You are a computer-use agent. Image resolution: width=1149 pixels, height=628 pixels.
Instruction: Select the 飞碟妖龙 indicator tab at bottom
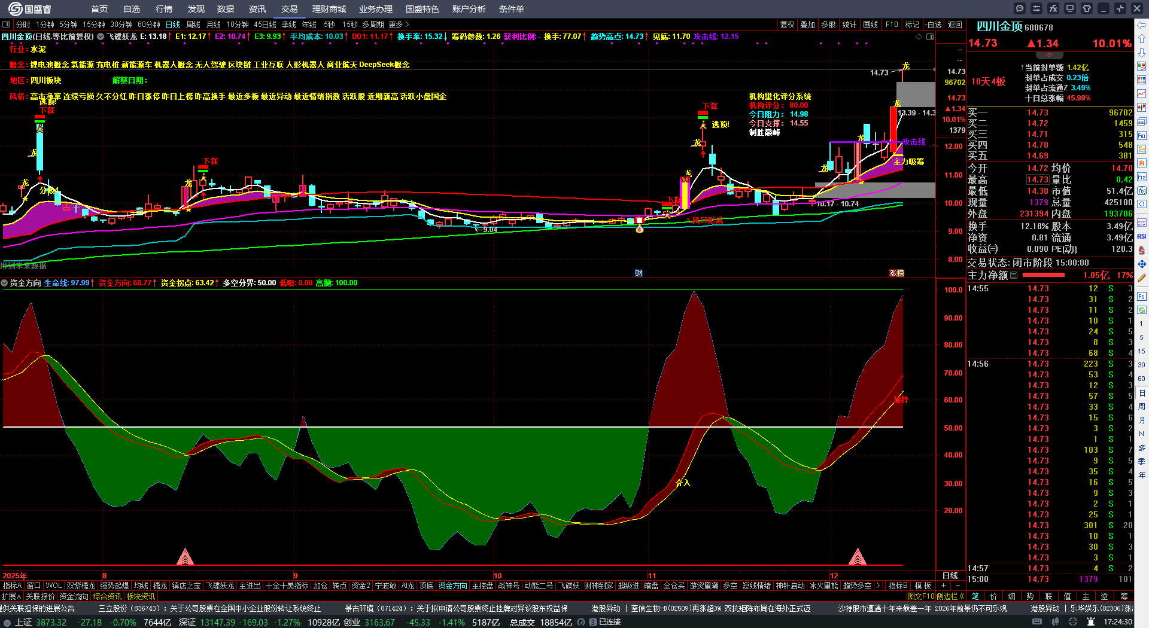[220, 586]
